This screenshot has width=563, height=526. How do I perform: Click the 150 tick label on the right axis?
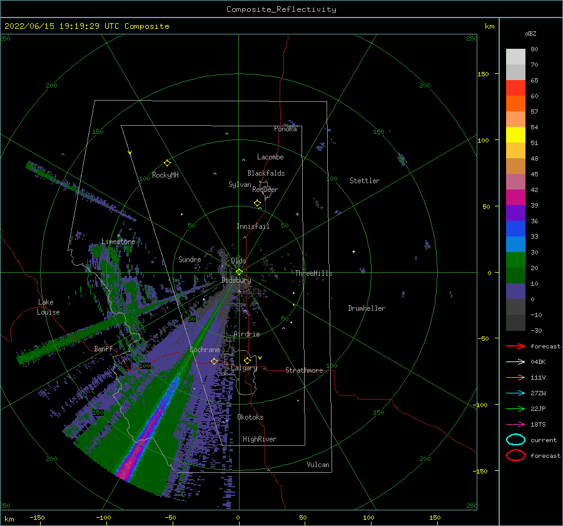[x=483, y=74]
